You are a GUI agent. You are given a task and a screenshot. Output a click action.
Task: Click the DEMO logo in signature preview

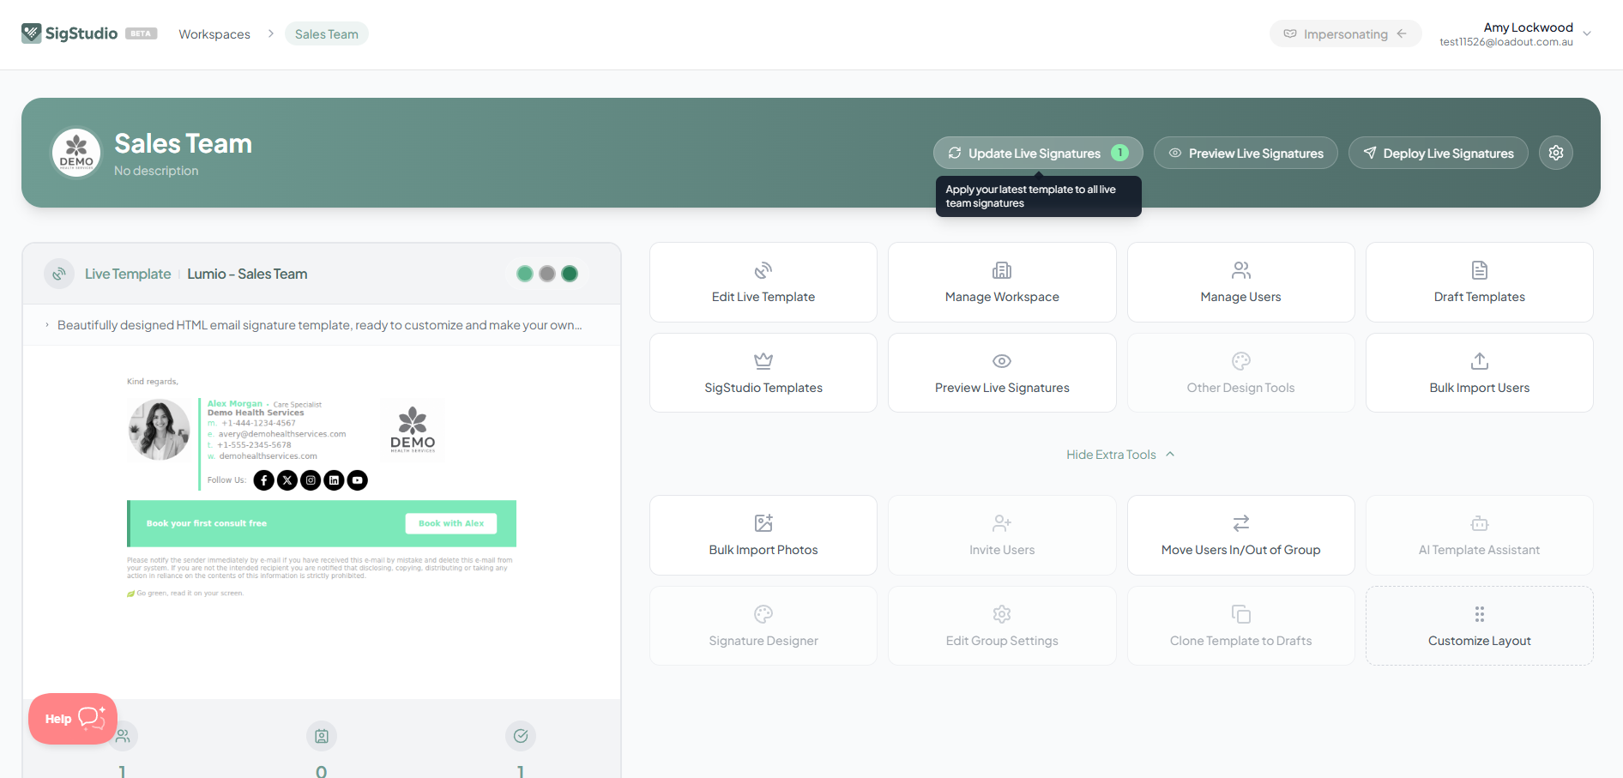[x=413, y=430]
